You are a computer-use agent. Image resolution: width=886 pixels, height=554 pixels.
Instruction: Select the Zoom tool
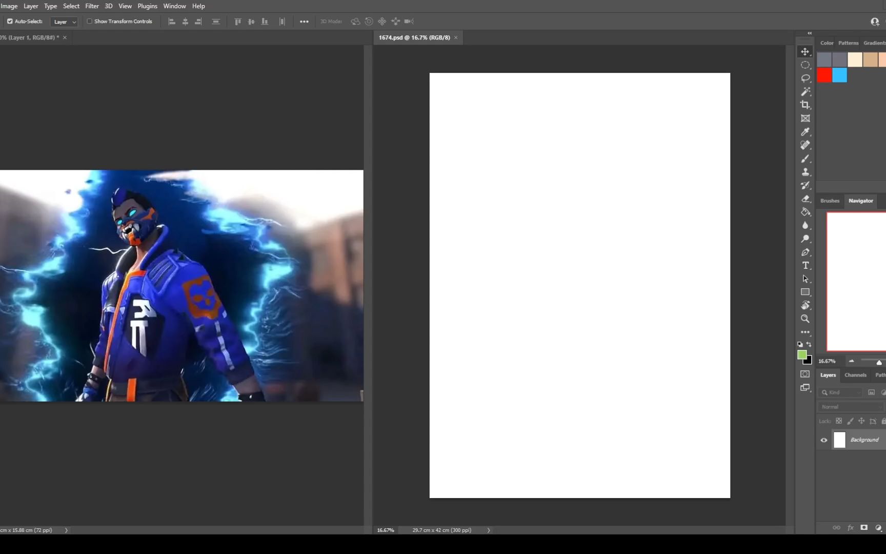pos(805,319)
